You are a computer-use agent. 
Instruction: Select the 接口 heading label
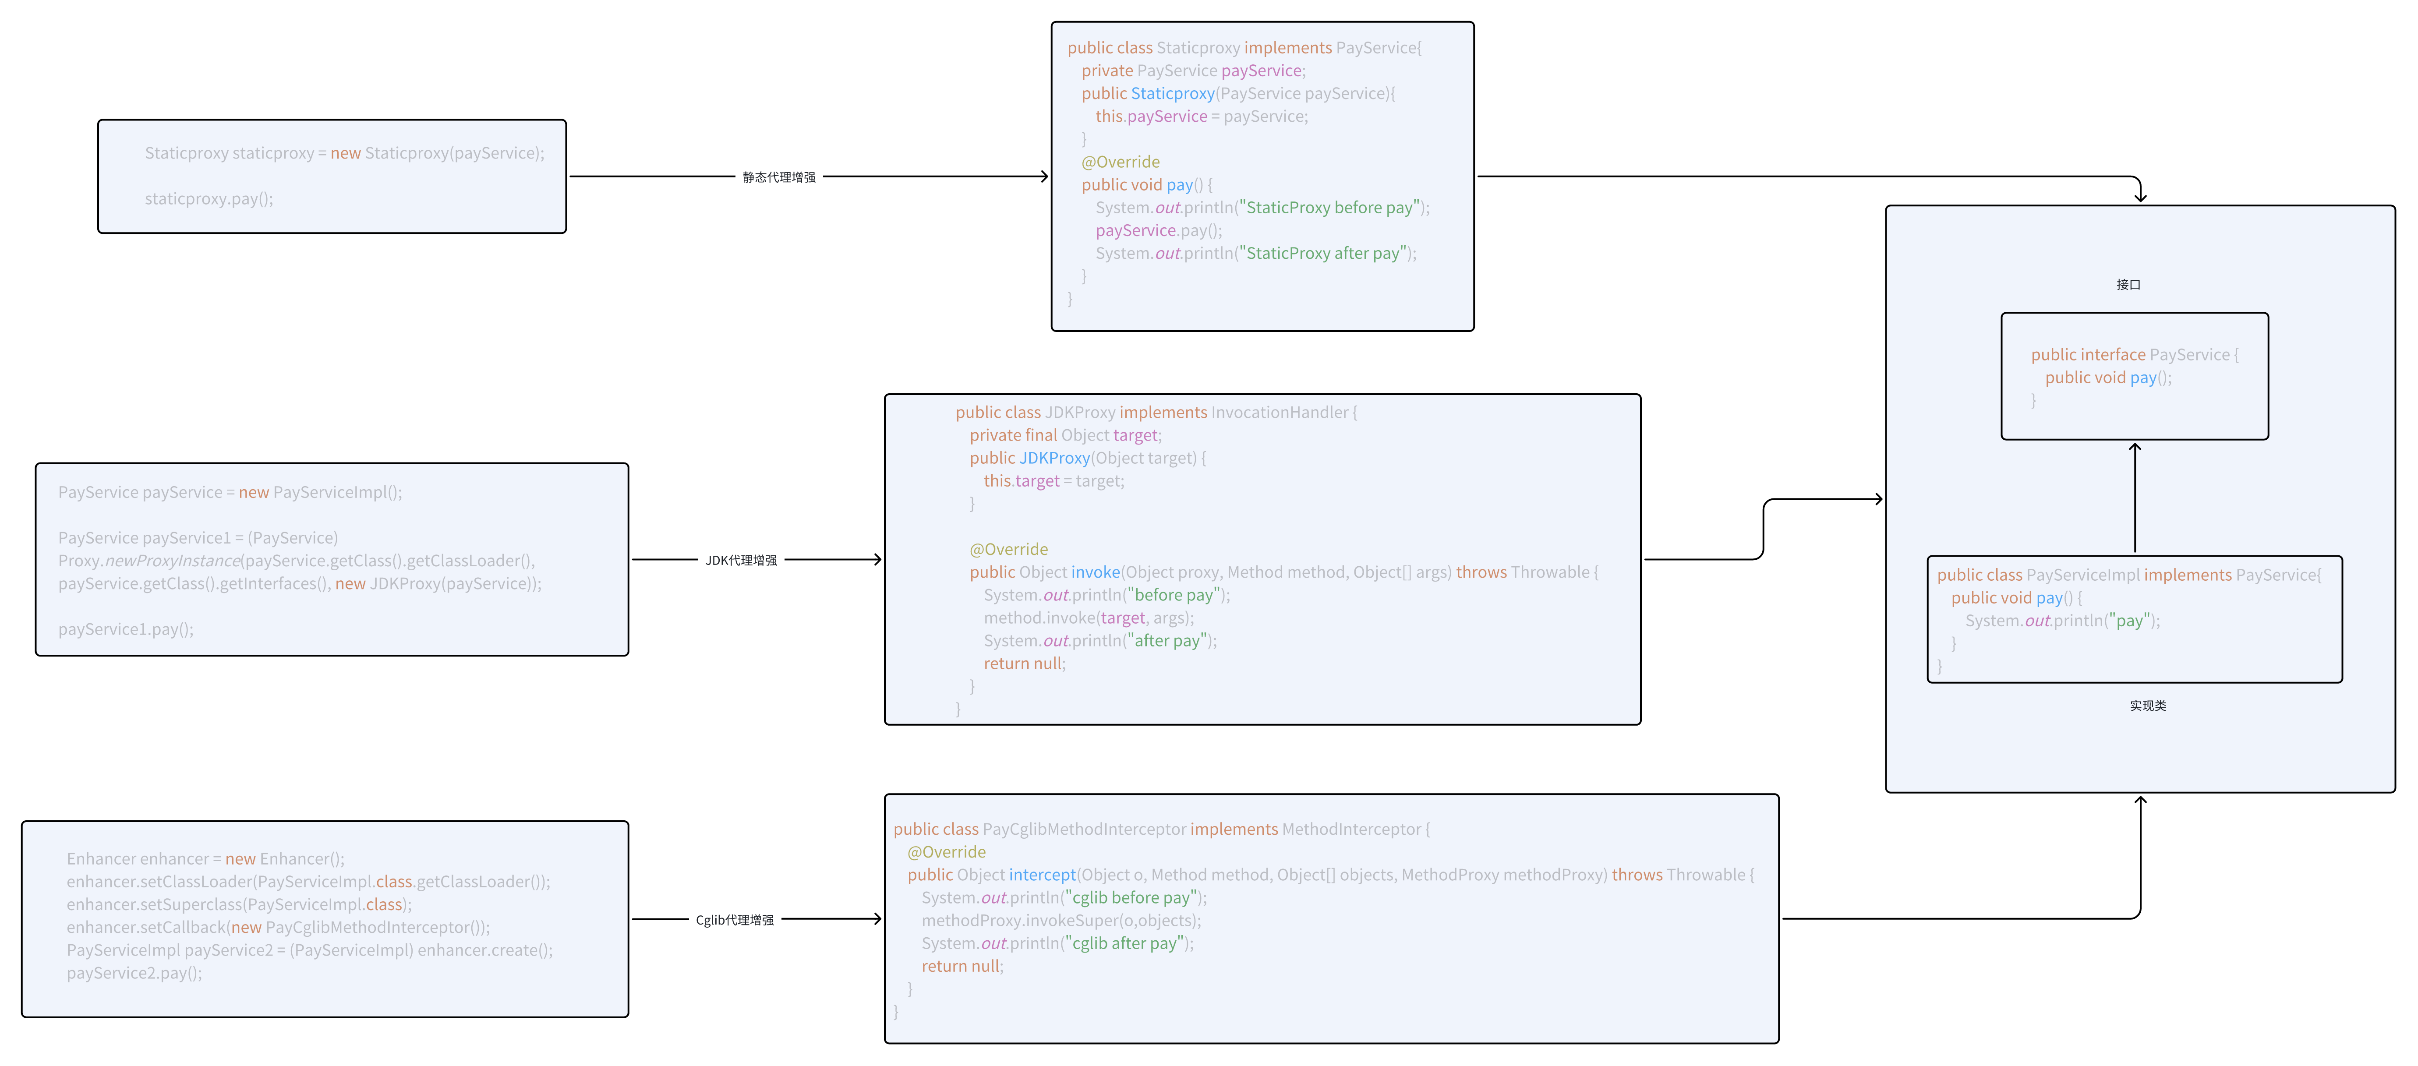2129,284
